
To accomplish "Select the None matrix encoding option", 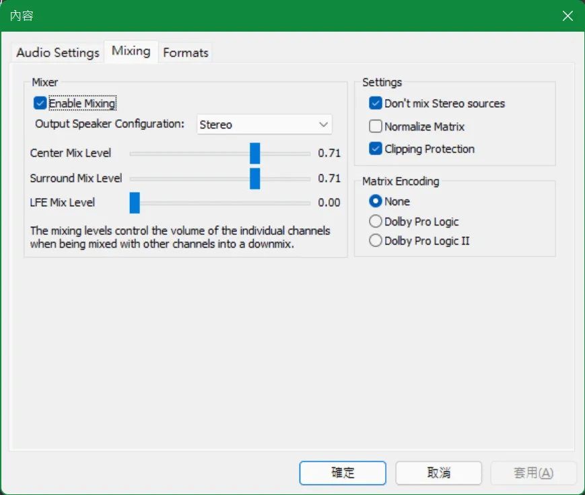I will (x=375, y=201).
